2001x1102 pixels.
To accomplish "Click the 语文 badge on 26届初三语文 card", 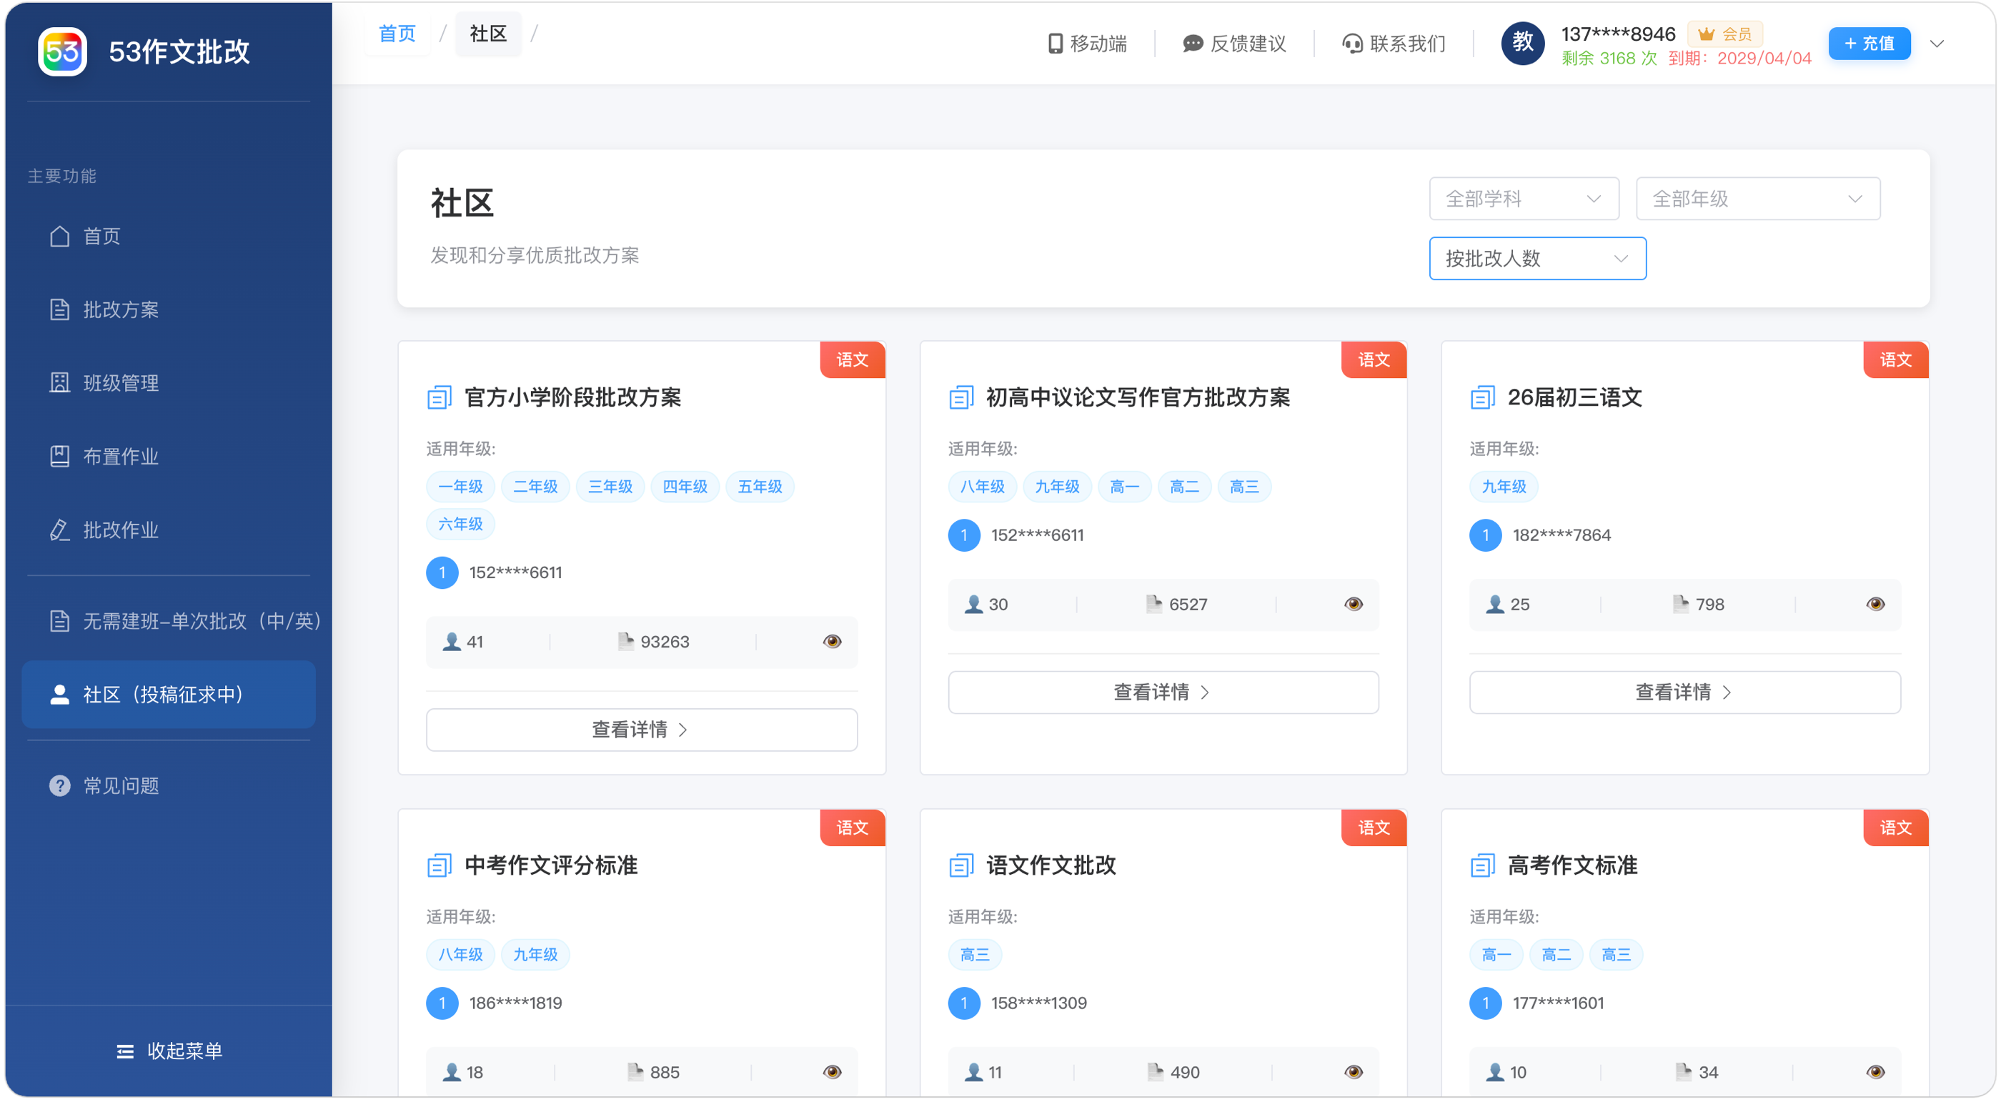I will (1895, 359).
